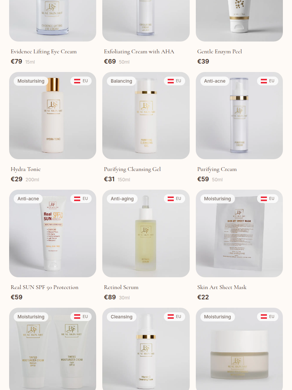
Task: Click the EU flag badge on Real SUN SPF 50
Action: 81,199
